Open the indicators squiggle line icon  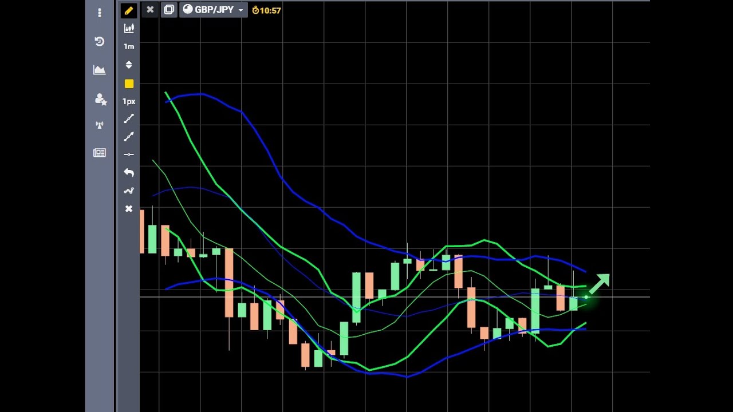click(x=129, y=191)
